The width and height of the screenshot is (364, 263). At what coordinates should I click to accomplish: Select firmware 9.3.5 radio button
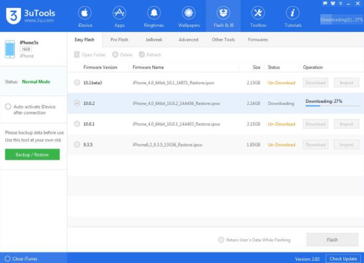coord(77,144)
